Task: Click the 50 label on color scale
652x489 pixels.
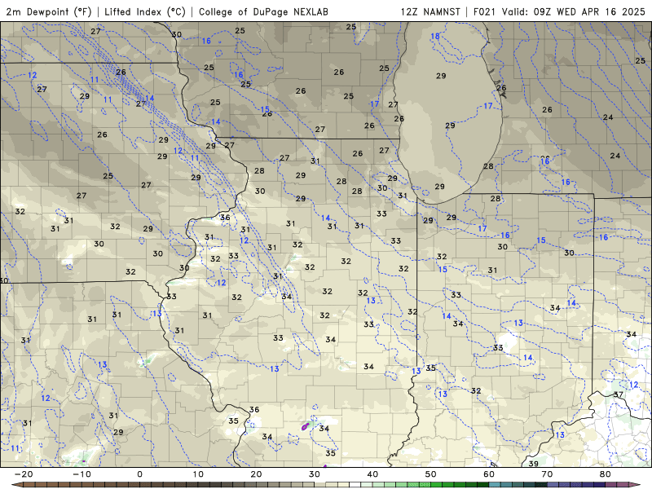Action: pyautogui.click(x=431, y=474)
